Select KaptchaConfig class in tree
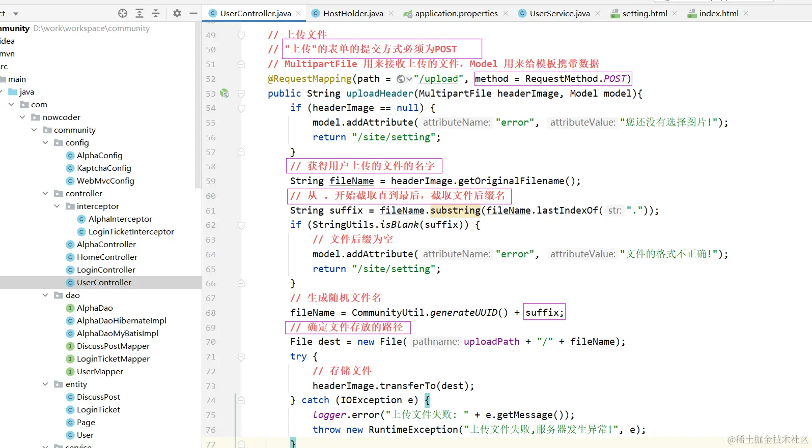This screenshot has height=448, width=812. click(x=104, y=168)
